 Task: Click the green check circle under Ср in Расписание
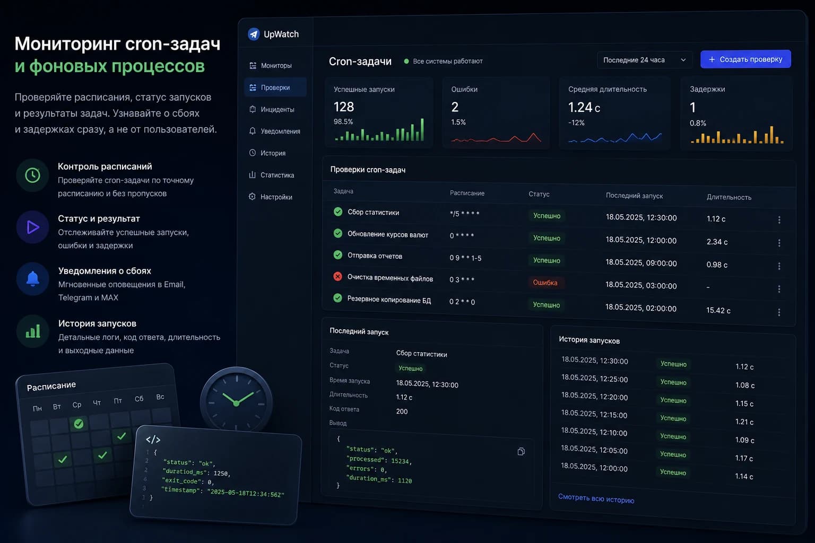79,424
